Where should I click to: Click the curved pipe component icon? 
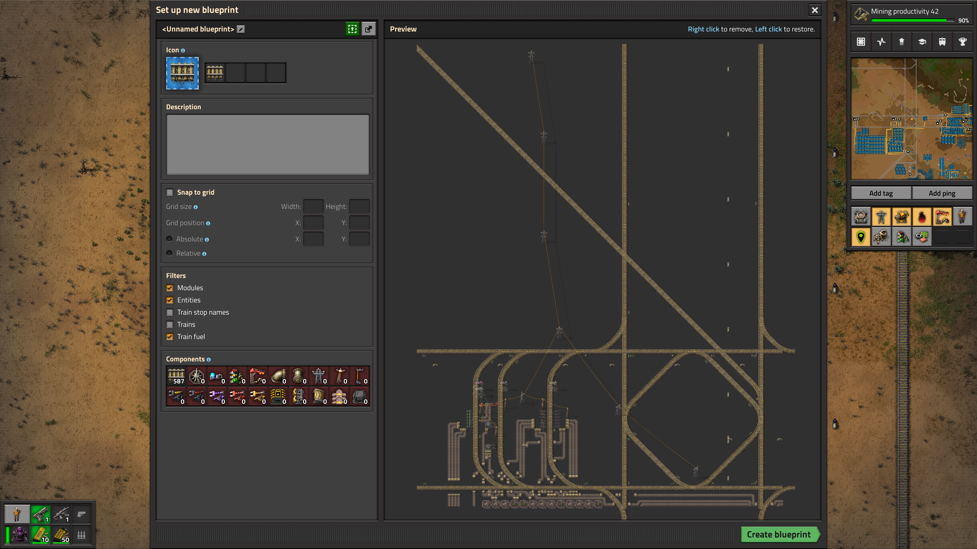[278, 376]
